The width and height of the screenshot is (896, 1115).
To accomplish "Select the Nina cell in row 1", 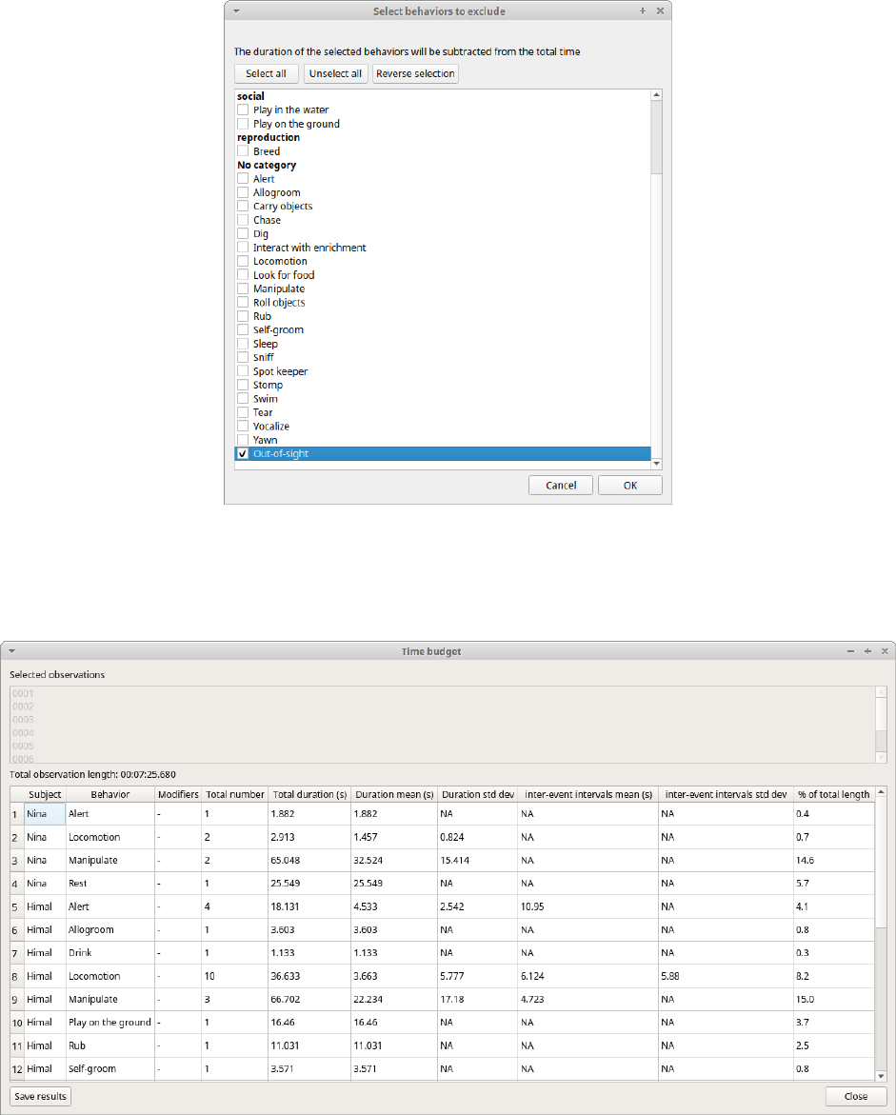I will pos(45,813).
